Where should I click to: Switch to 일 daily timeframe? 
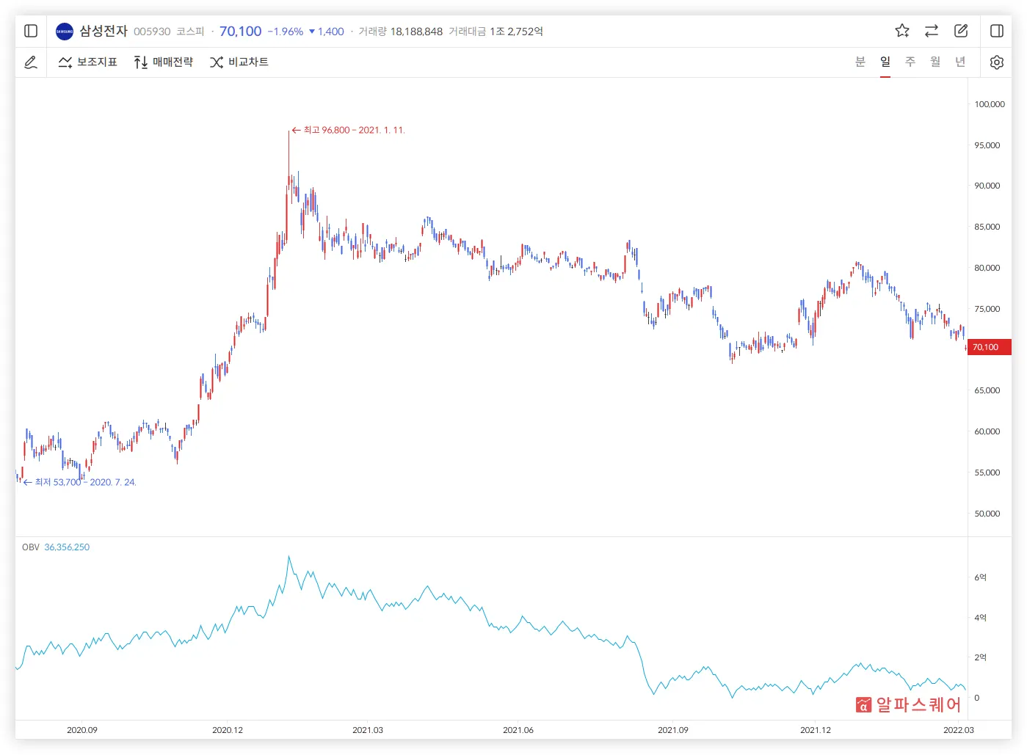click(x=885, y=62)
